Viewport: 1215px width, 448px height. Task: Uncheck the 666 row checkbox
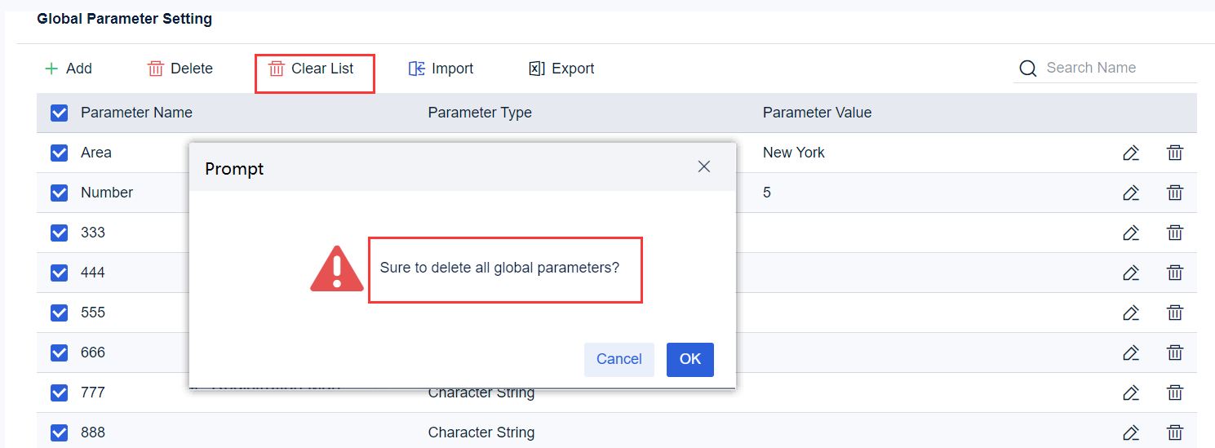point(59,353)
